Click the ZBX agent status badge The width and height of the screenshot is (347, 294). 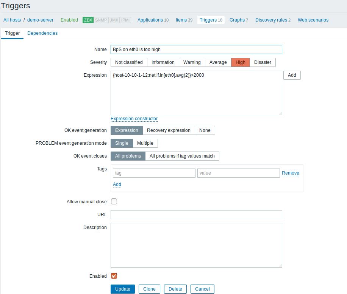88,20
